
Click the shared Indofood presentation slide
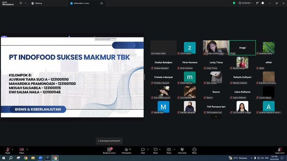72,77
